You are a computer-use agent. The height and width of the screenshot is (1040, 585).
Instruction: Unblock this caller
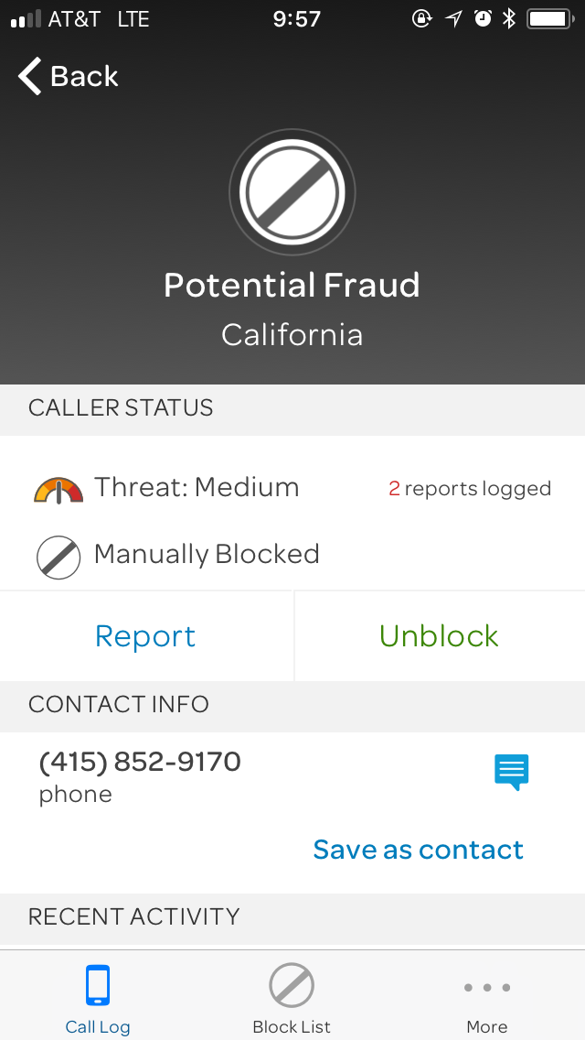tap(439, 636)
